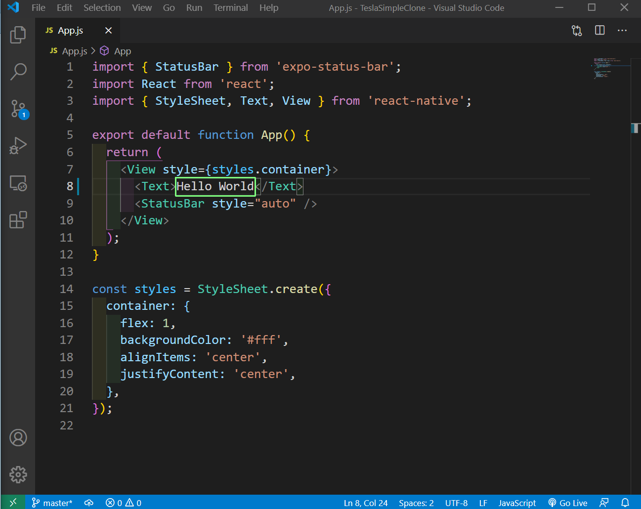Open notifications bell
Viewport: 641px width, 509px height.
625,503
